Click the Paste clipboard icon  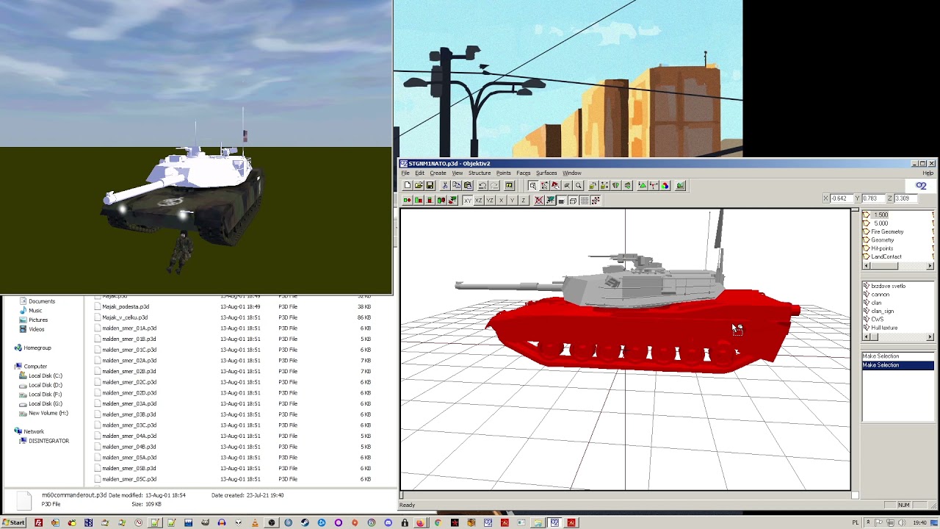point(468,186)
